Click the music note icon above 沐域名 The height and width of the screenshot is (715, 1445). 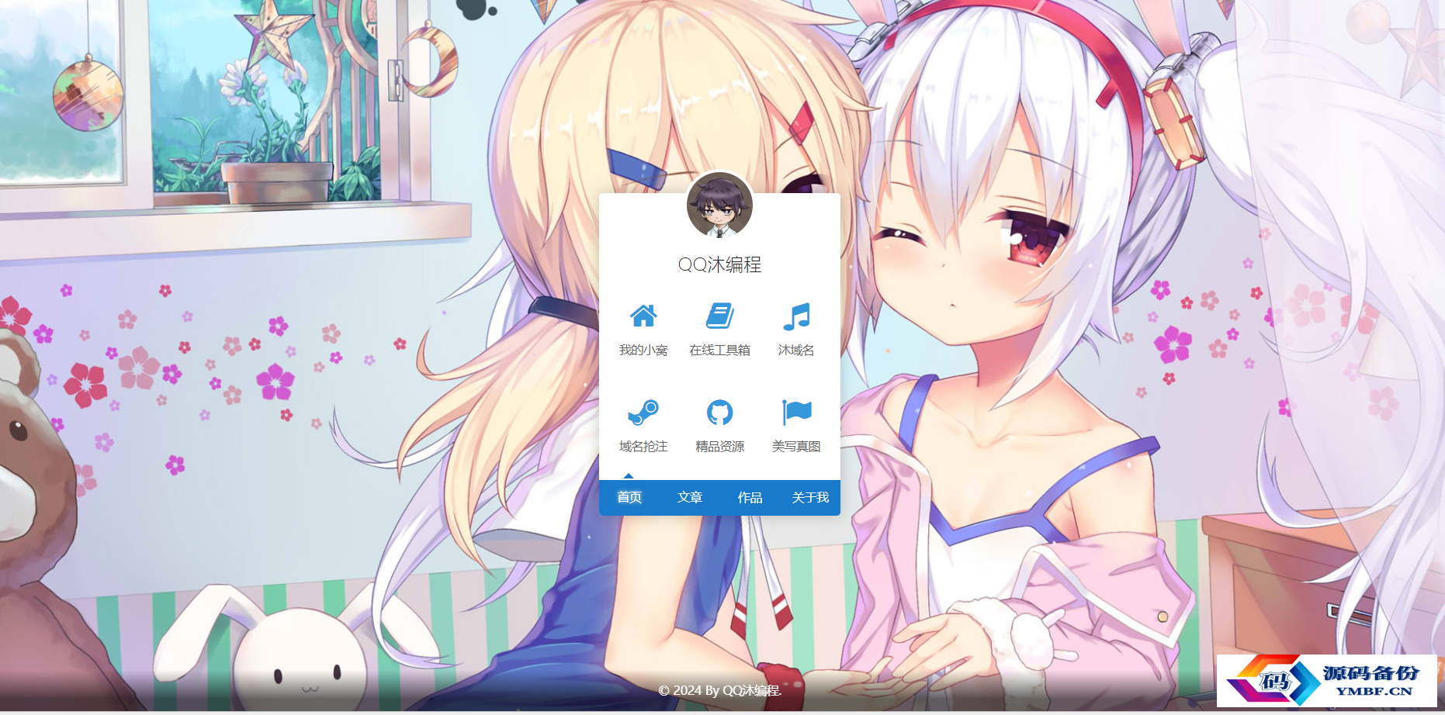796,316
